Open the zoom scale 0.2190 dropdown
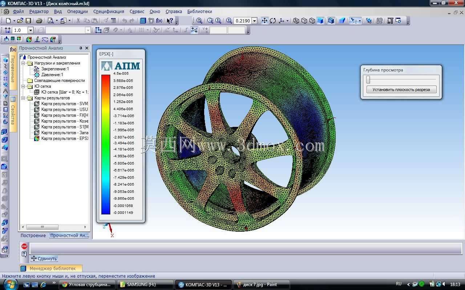Screen dimensions: 465x290 click(254, 21)
